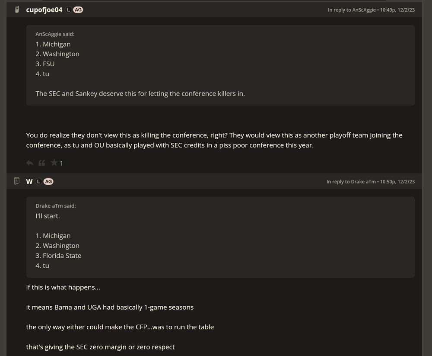Quote cupofjoe04's post using the quote icon
Image resolution: width=432 pixels, height=356 pixels.
pyautogui.click(x=42, y=163)
